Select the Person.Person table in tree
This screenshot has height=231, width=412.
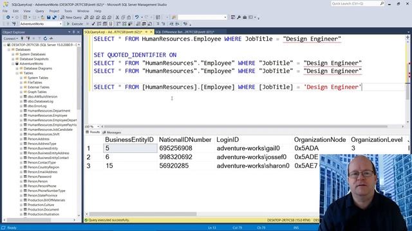(x=37, y=181)
